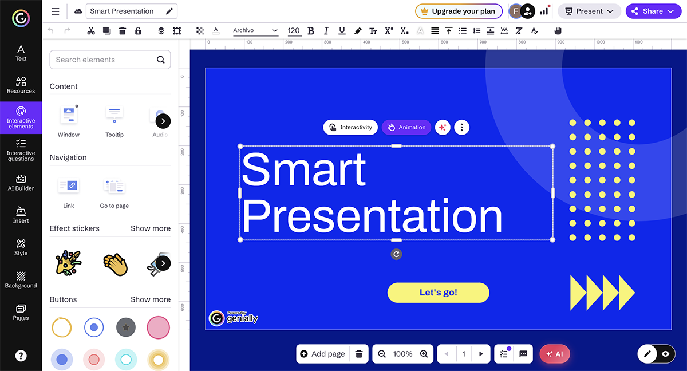687x371 pixels.
Task: Click the bulleted list icon
Action: (463, 31)
